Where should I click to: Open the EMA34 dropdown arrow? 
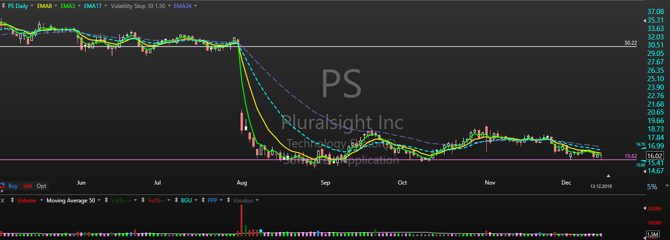tap(195, 7)
